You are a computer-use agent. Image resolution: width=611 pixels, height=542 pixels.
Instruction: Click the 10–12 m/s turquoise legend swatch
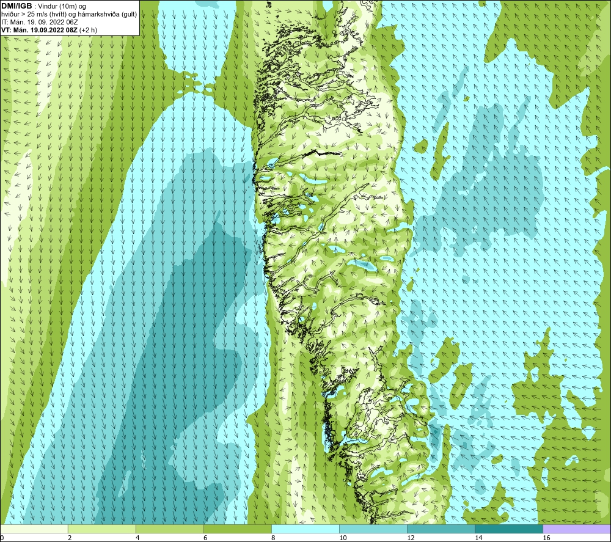tap(373, 529)
